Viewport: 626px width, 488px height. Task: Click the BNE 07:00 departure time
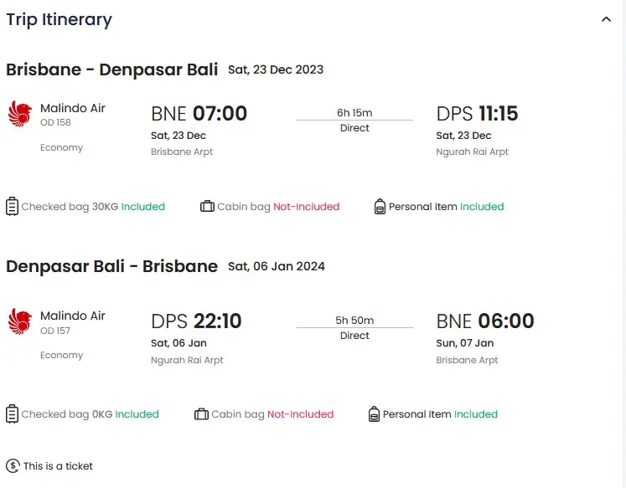point(199,114)
